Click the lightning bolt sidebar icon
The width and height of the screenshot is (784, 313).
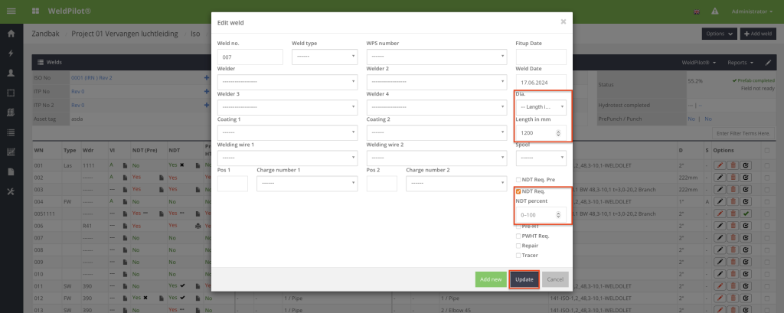click(x=11, y=54)
